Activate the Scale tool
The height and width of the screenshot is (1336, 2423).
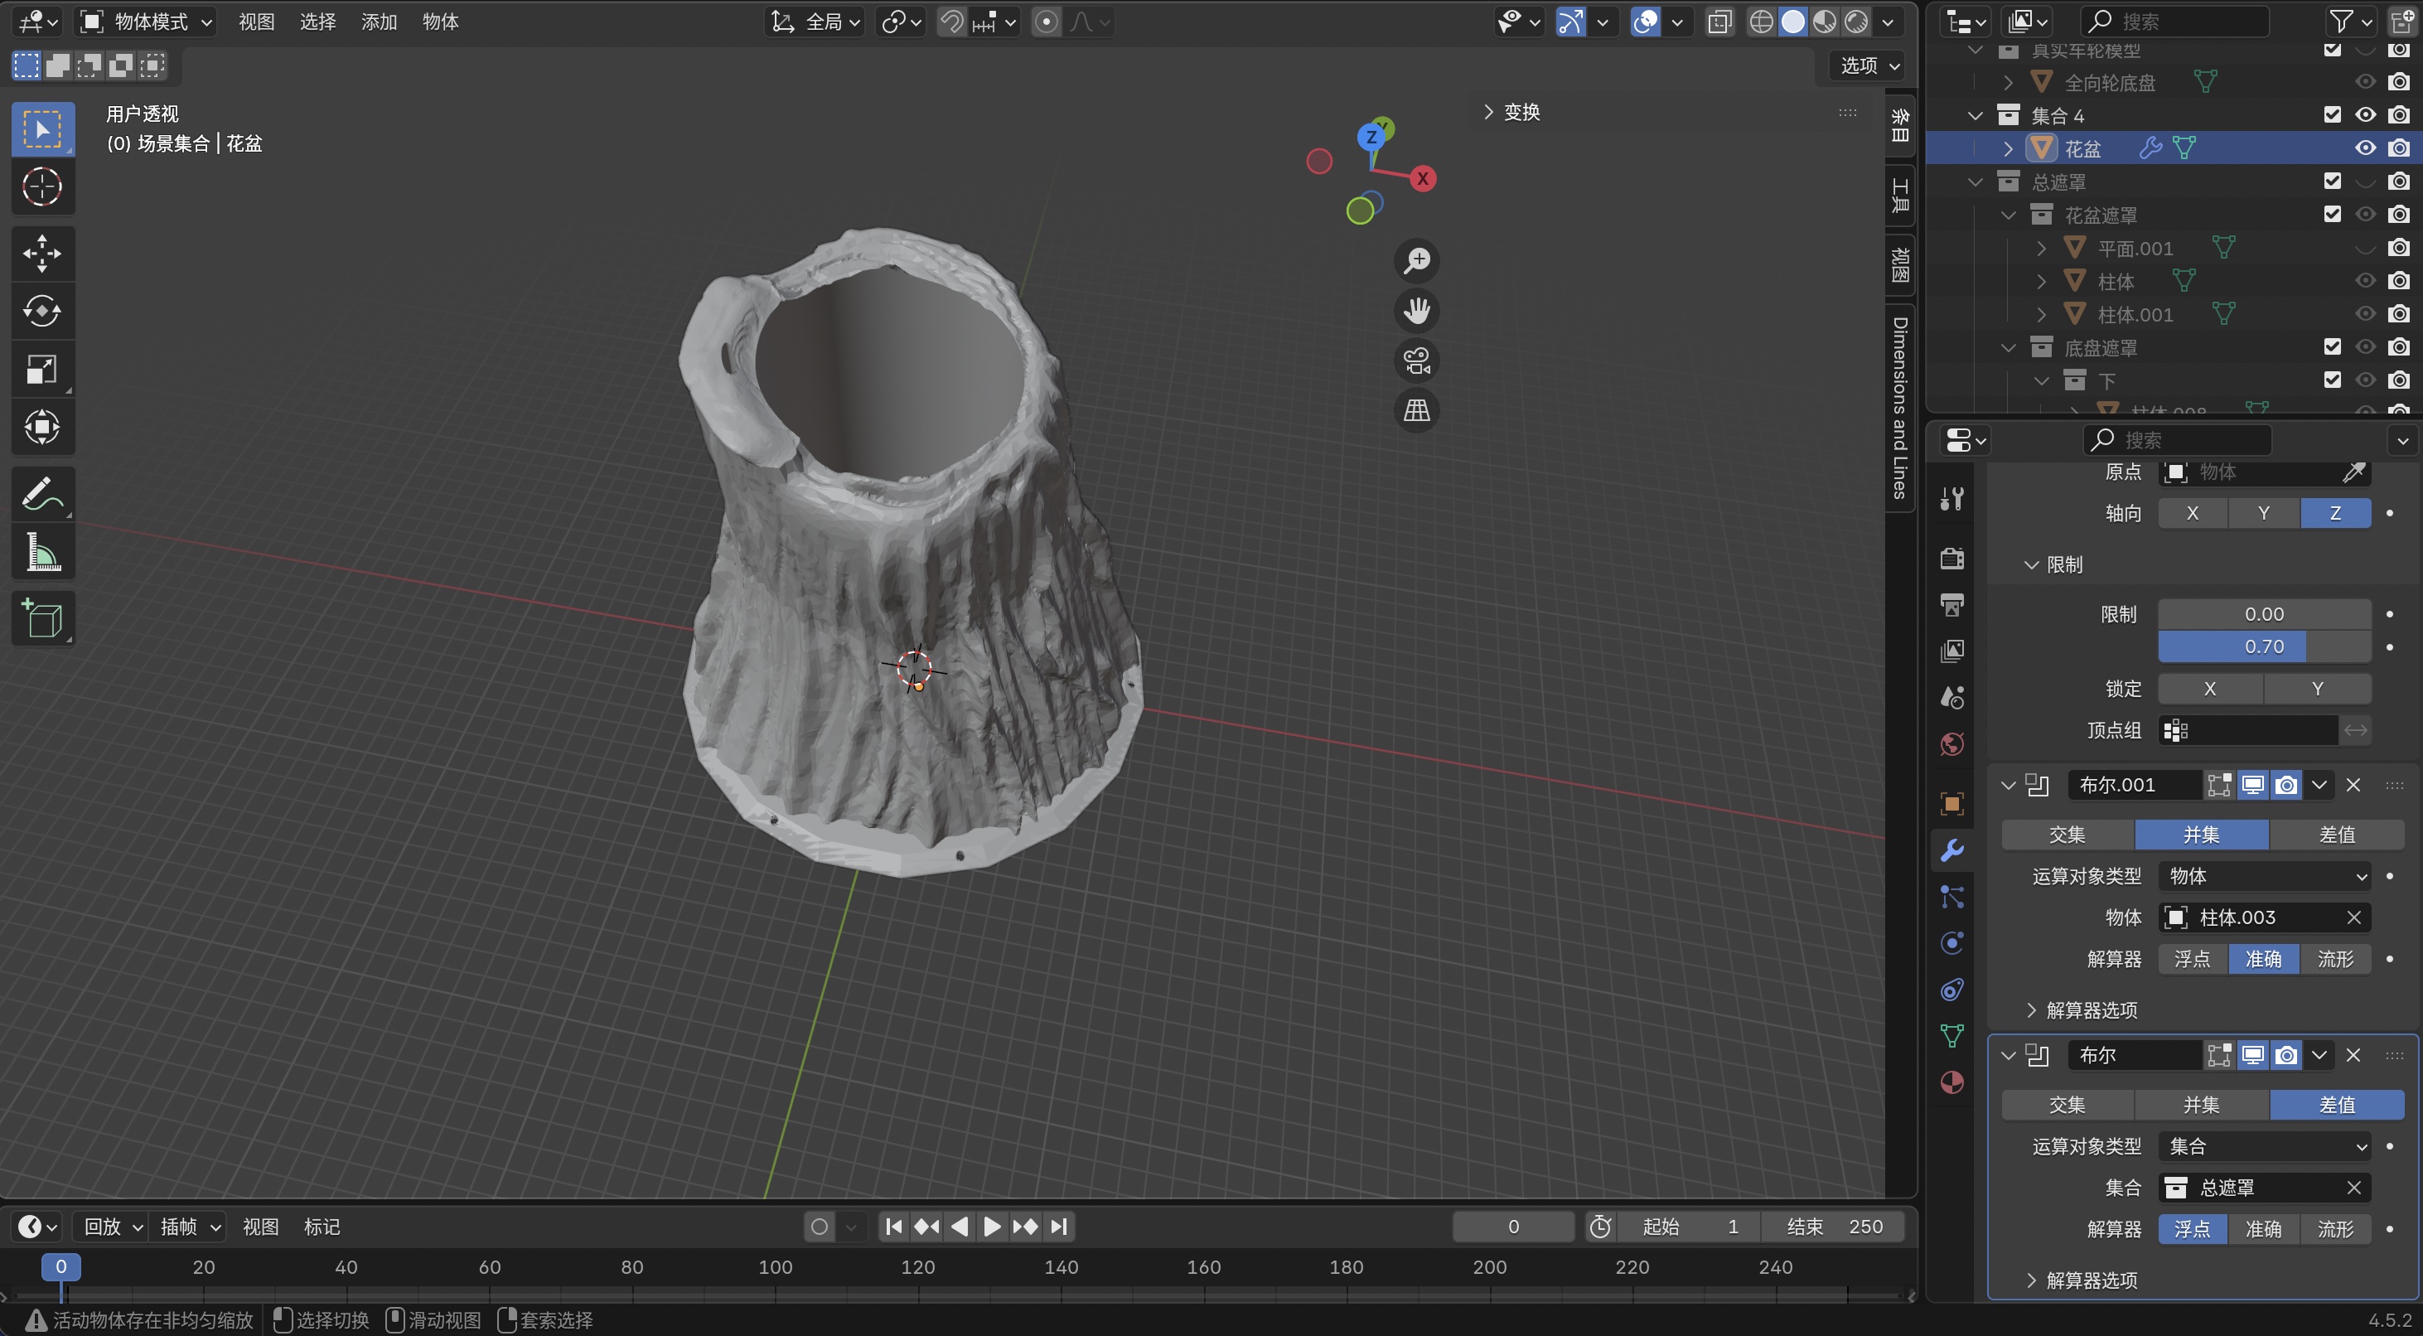click(x=42, y=369)
